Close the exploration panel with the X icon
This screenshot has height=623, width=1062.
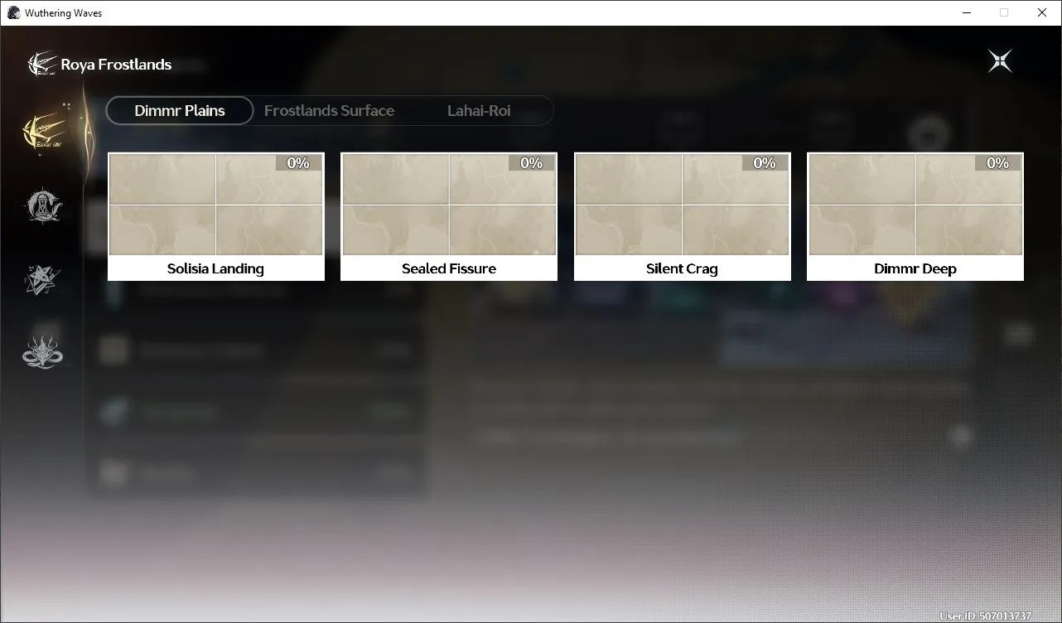(x=1000, y=60)
